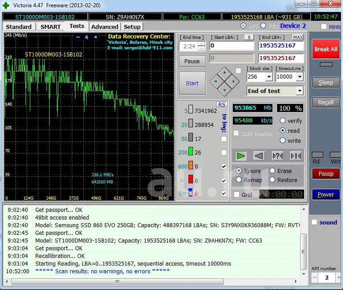
Task: Toggle log checkbox for Err blocks
Action: (x=224, y=193)
